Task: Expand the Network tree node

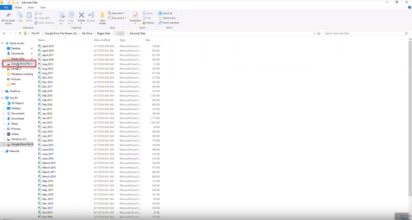Action: [2, 151]
